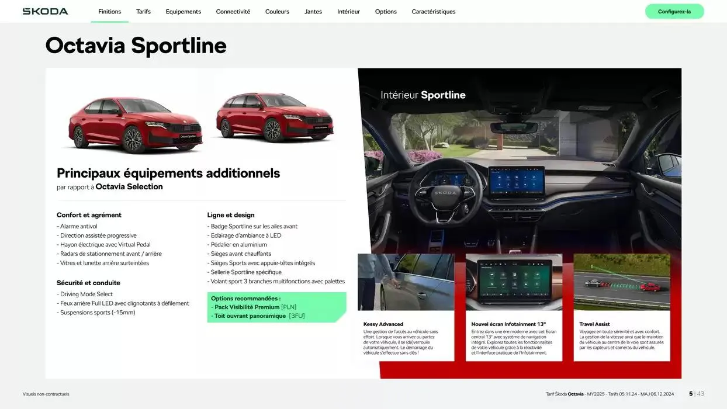Go to the Equipements section
The image size is (727, 409).
pos(183,12)
